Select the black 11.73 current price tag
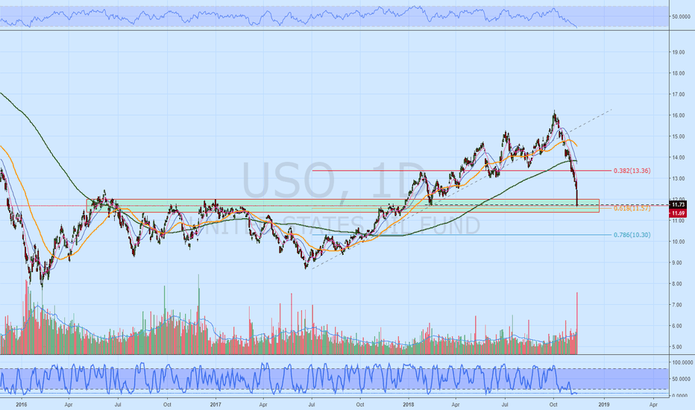 (678, 205)
